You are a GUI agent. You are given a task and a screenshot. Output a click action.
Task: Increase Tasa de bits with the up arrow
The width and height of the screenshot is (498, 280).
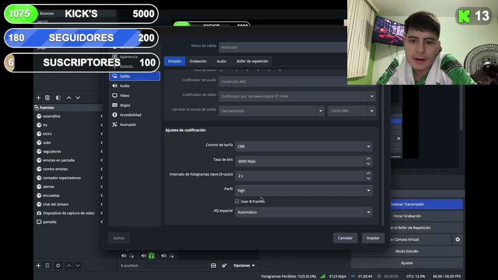[x=368, y=159]
